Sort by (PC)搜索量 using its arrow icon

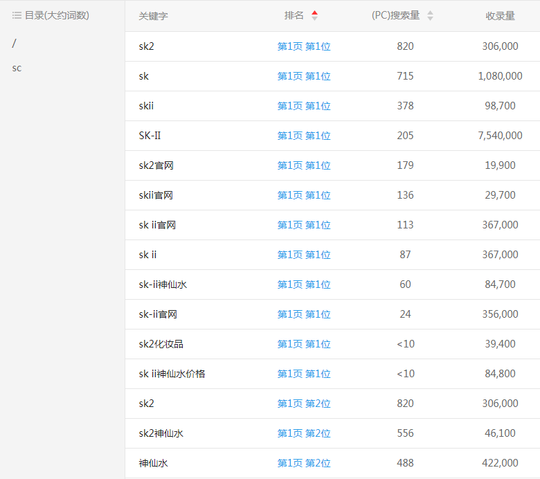click(430, 15)
